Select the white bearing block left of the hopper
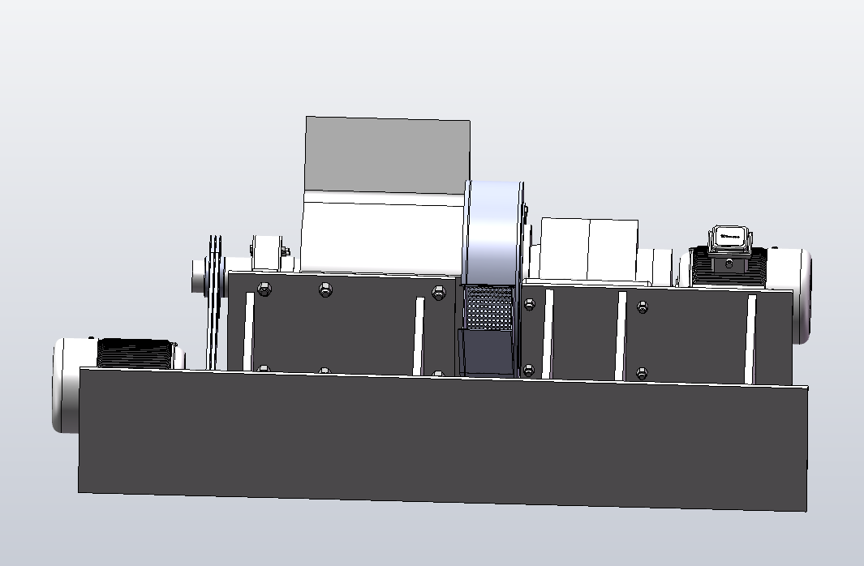The height and width of the screenshot is (566, 864). (267, 253)
